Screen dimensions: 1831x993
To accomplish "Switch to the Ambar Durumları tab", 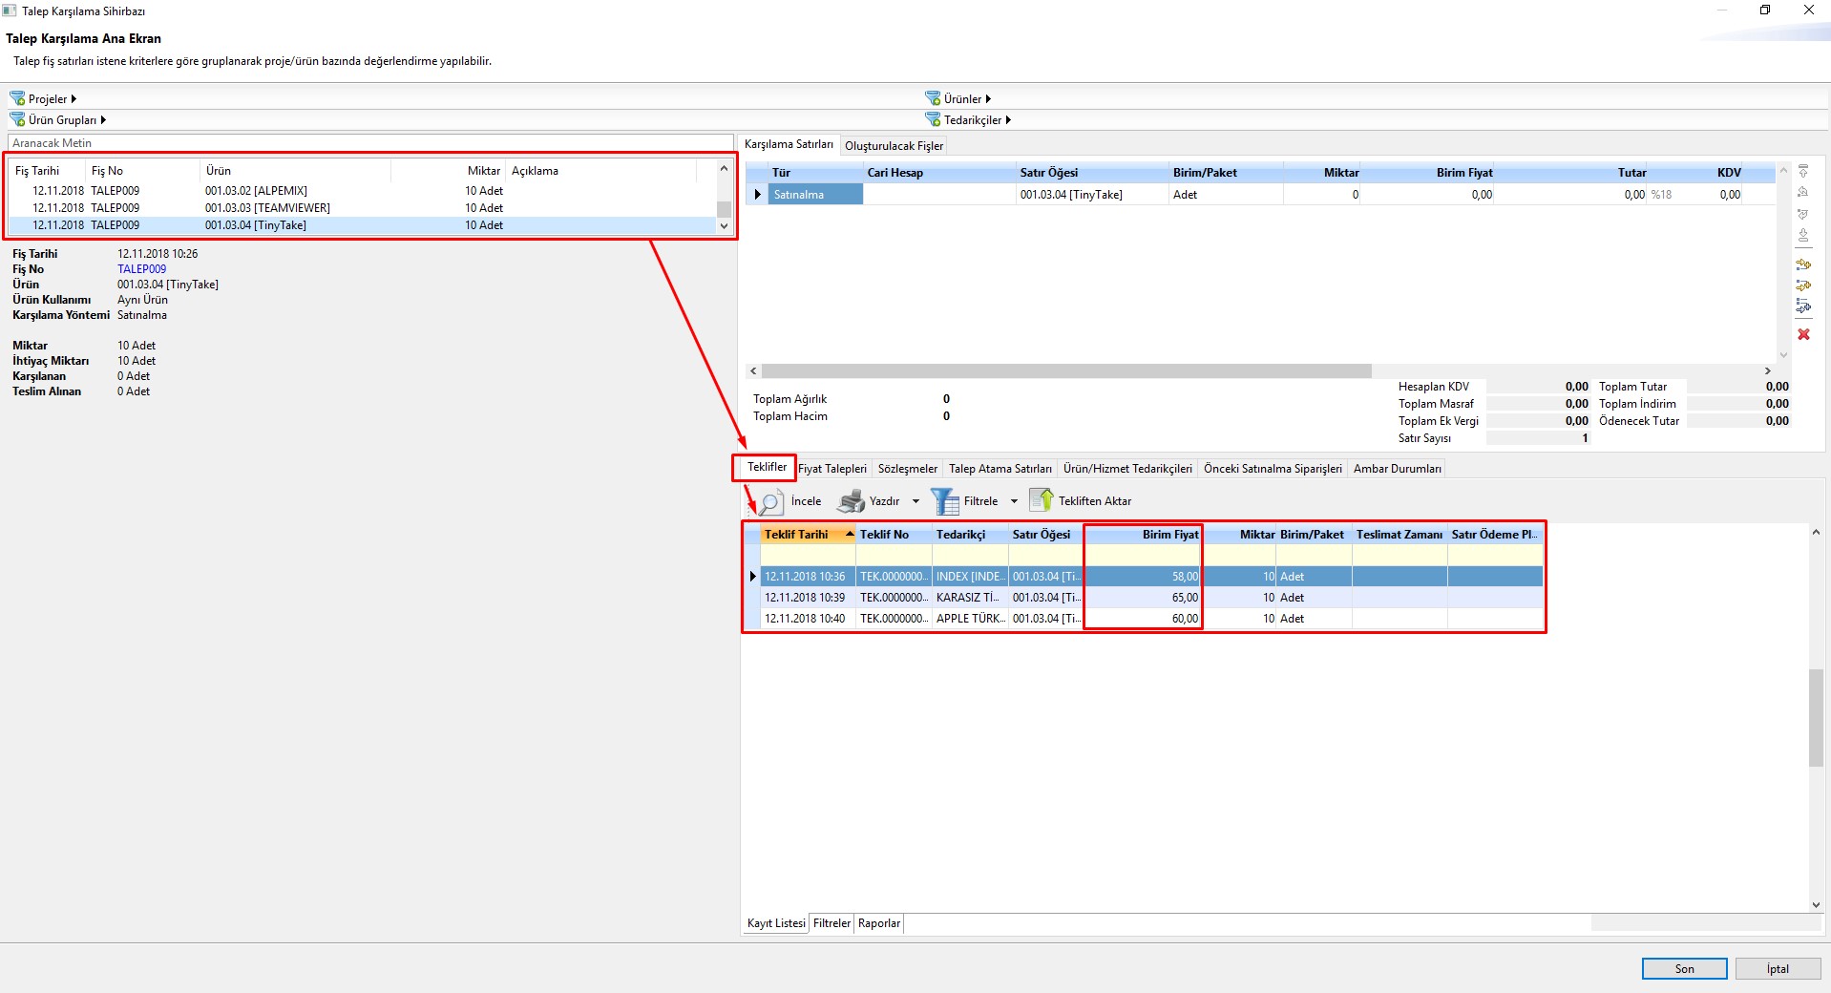I will [x=1397, y=469].
